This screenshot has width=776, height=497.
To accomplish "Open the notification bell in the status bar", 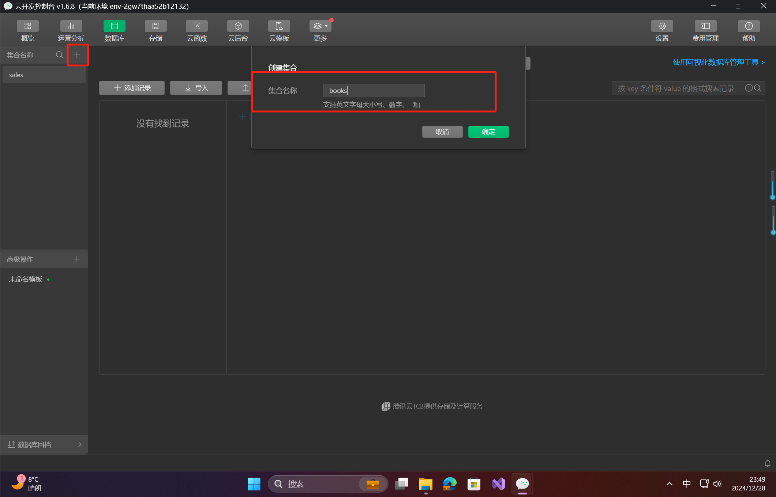I will tap(768, 463).
